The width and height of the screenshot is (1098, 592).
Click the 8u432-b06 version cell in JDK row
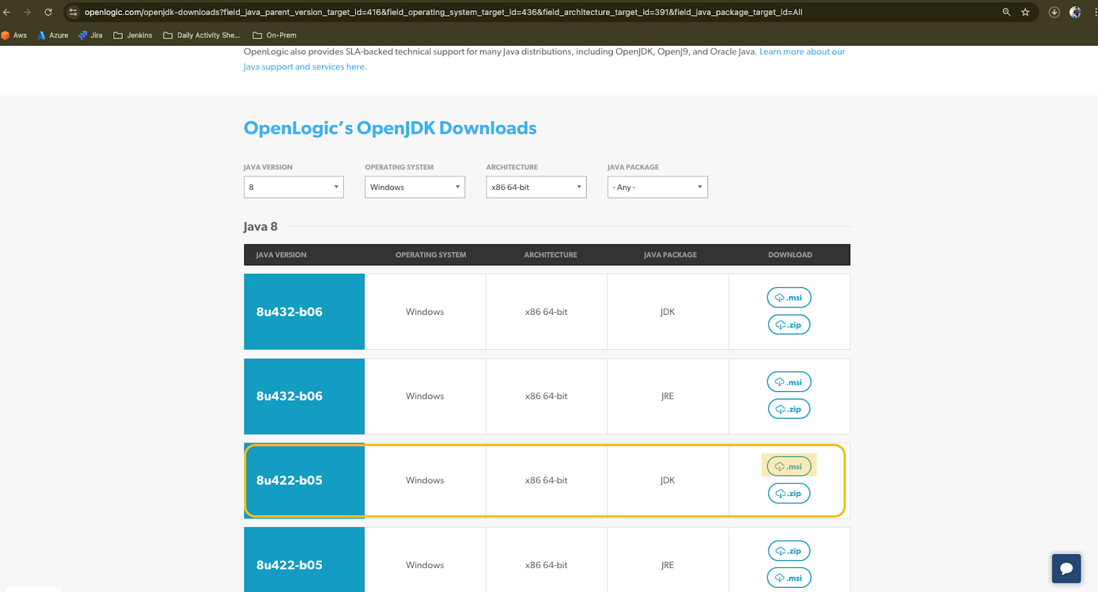click(304, 311)
